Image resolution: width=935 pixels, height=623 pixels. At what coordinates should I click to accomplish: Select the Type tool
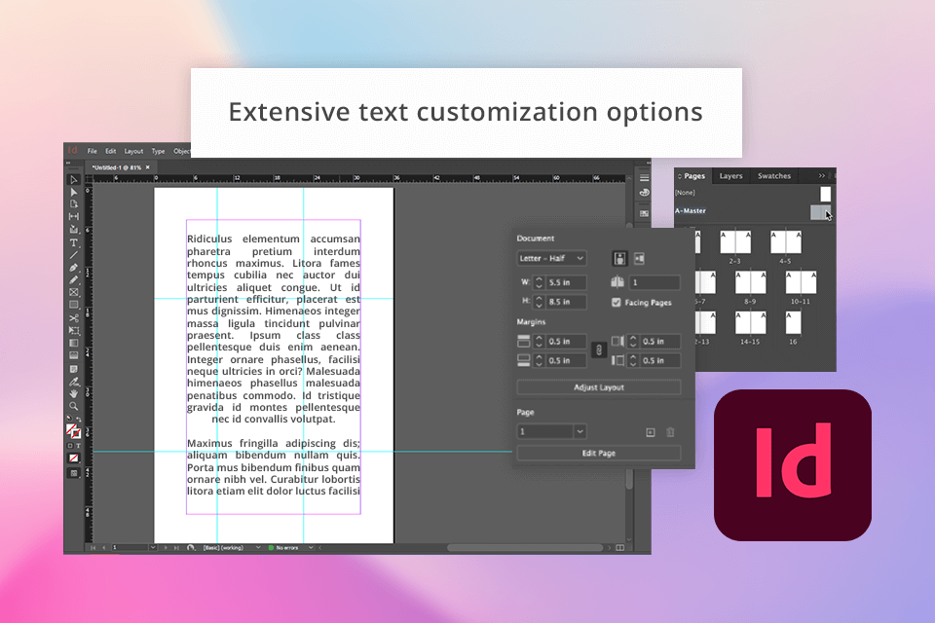pyautogui.click(x=73, y=242)
